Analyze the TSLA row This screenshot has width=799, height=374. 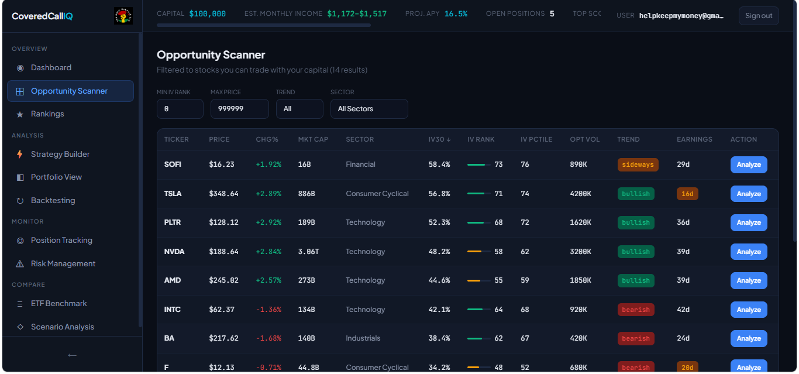[x=749, y=194]
